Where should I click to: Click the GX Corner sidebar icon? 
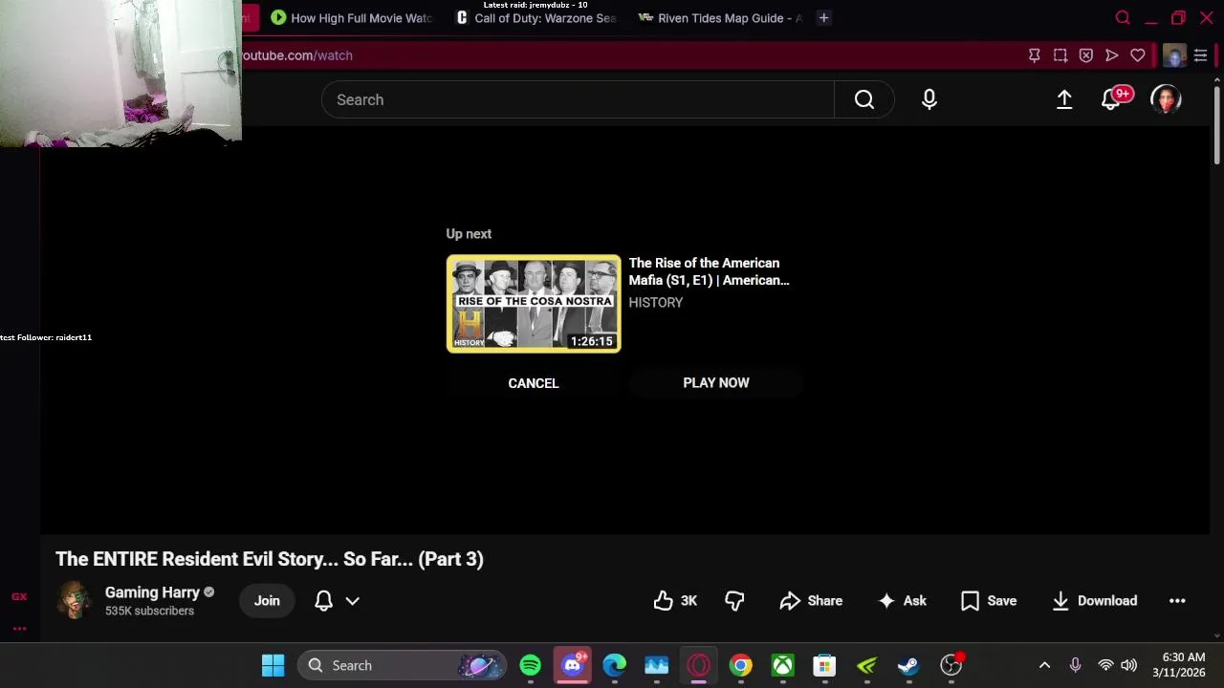point(19,596)
